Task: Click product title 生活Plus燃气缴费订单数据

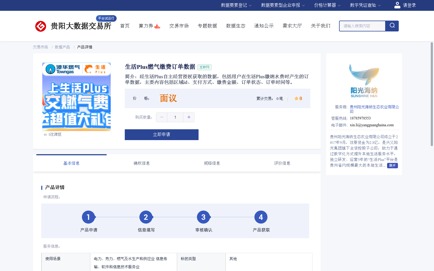Action: click(x=160, y=67)
